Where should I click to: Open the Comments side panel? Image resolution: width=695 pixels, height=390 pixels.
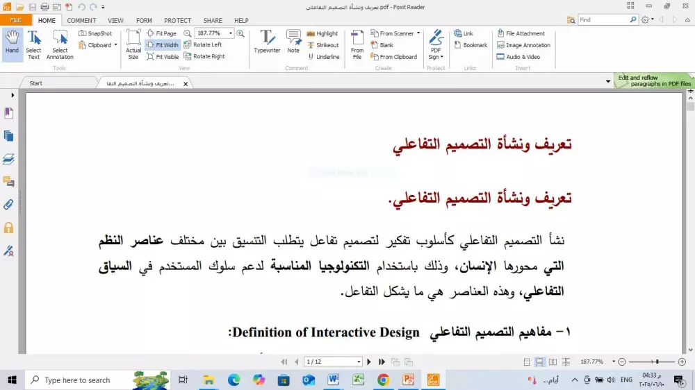(x=8, y=182)
